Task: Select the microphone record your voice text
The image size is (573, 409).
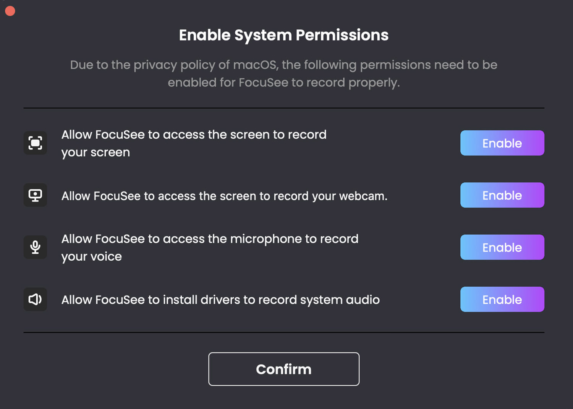Action: 210,248
